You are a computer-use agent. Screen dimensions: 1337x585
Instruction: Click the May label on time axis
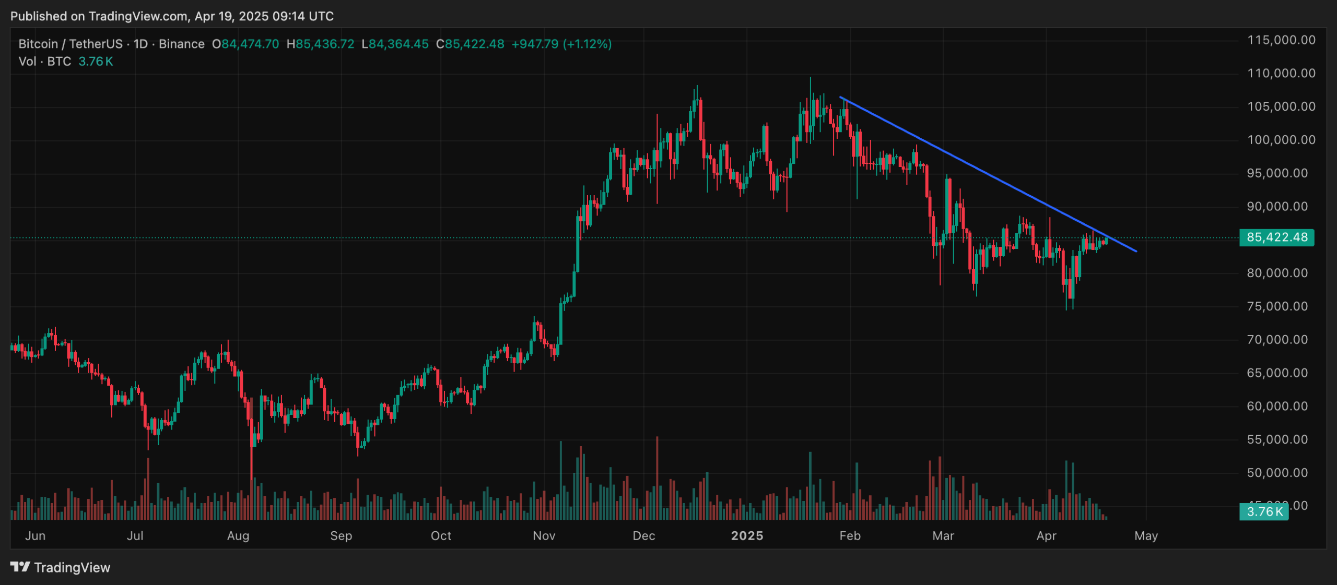[x=1146, y=536]
